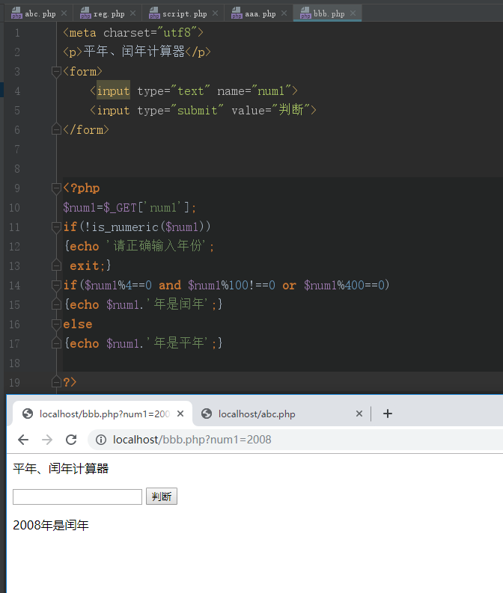The image size is (503, 593).
Task: Close the bbb.php editor tab
Action: [353, 13]
